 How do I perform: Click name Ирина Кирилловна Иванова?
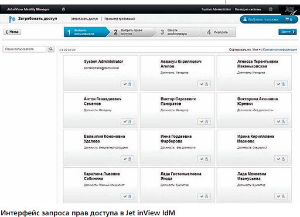pos(255,138)
